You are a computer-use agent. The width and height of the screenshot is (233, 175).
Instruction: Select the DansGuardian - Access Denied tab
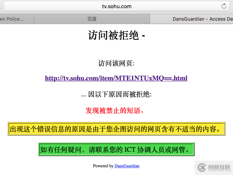[x=191, y=19]
